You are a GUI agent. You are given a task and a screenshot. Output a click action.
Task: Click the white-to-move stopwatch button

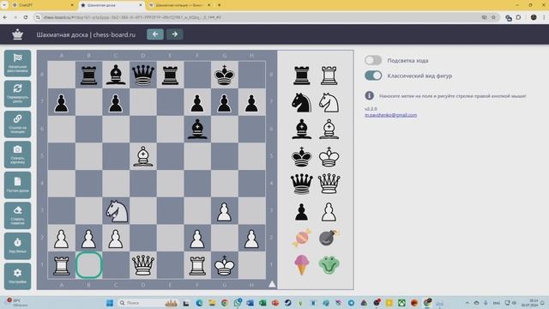tap(17, 246)
